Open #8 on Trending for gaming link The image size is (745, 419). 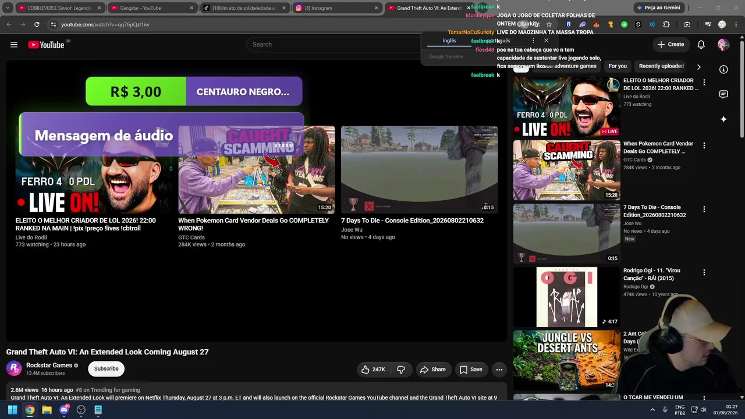(108, 390)
